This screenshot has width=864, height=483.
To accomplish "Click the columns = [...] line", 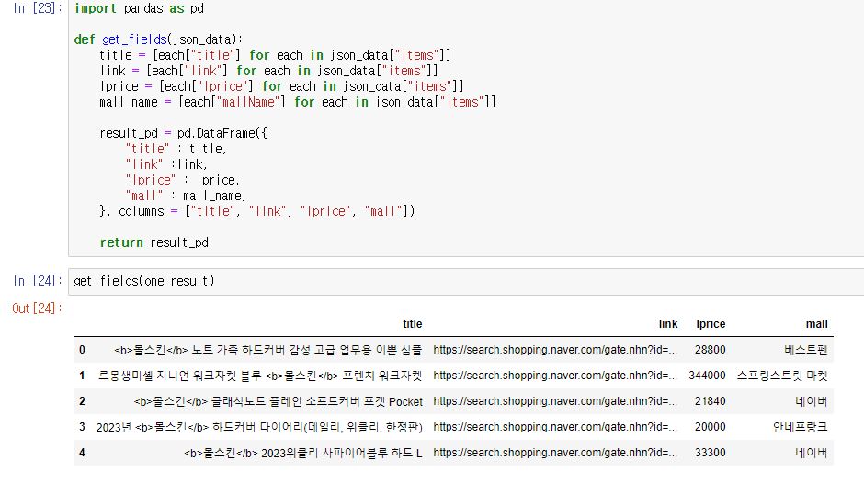I will 257,211.
